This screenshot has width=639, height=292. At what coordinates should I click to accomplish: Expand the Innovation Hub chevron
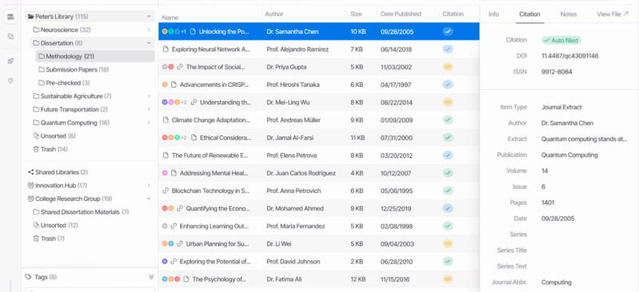[x=149, y=185]
